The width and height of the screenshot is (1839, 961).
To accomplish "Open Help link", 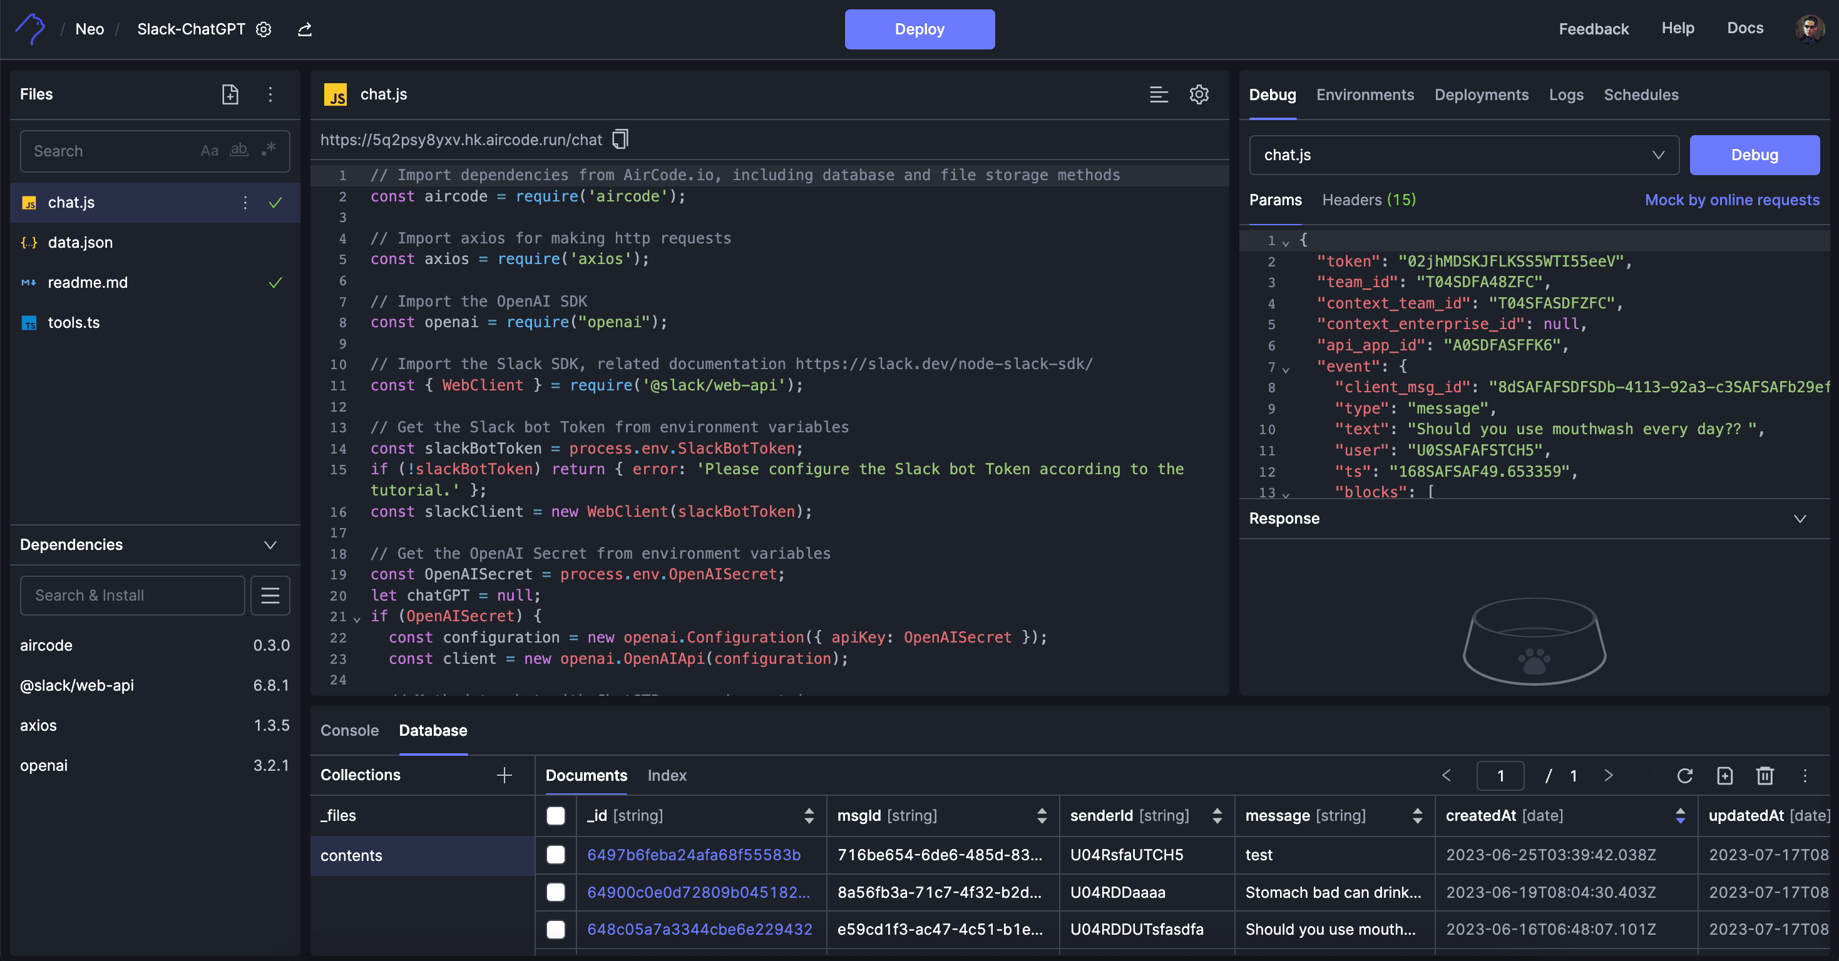I will (x=1678, y=29).
